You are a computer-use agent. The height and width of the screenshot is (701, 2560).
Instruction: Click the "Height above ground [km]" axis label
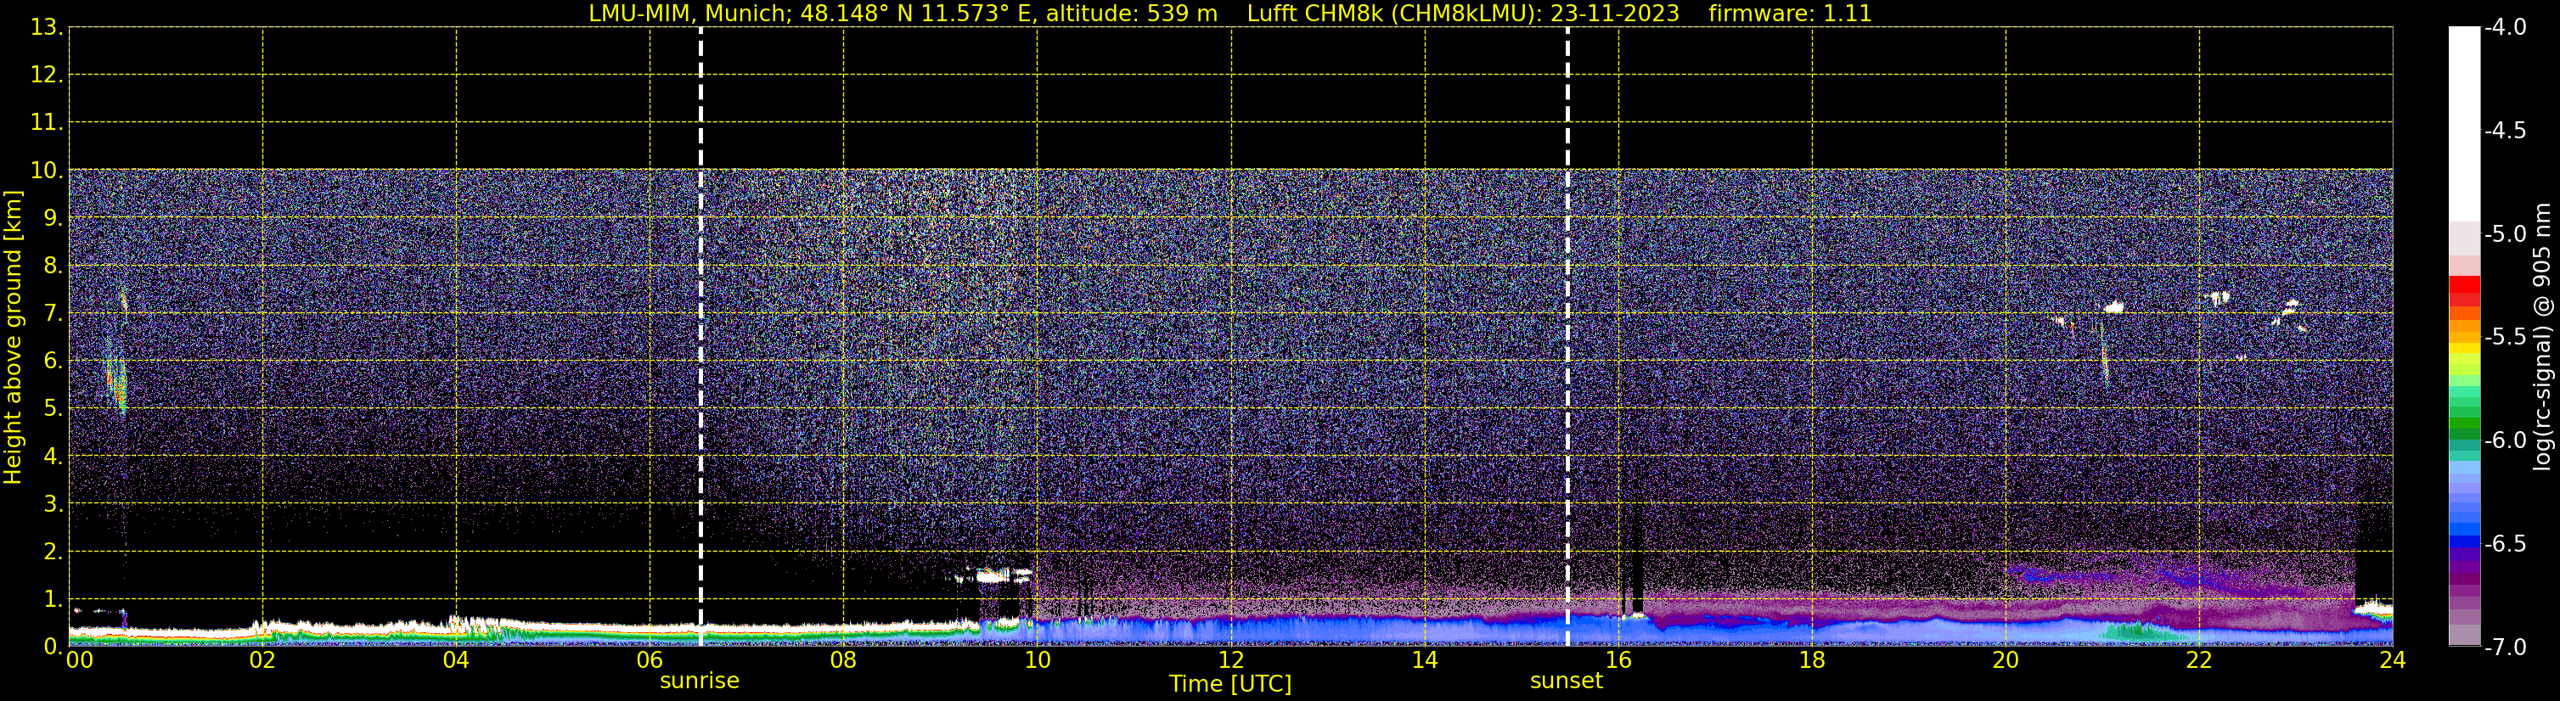point(13,338)
